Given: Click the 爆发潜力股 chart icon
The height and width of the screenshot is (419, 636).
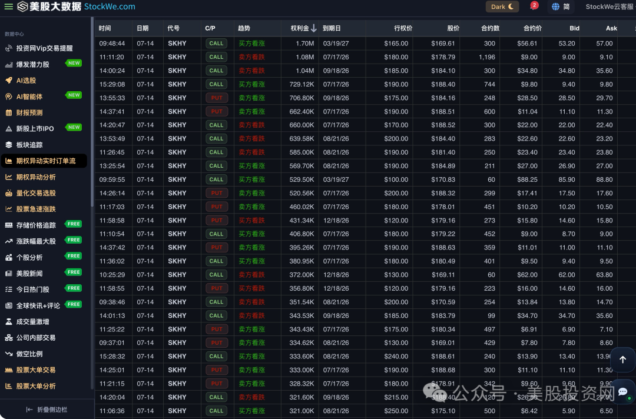Looking at the screenshot, I should point(8,64).
